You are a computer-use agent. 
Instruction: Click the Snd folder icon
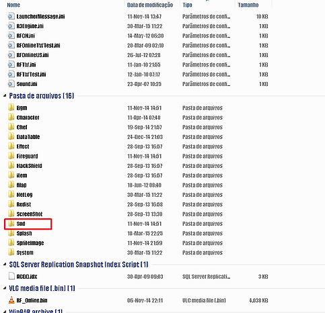[x=11, y=223]
